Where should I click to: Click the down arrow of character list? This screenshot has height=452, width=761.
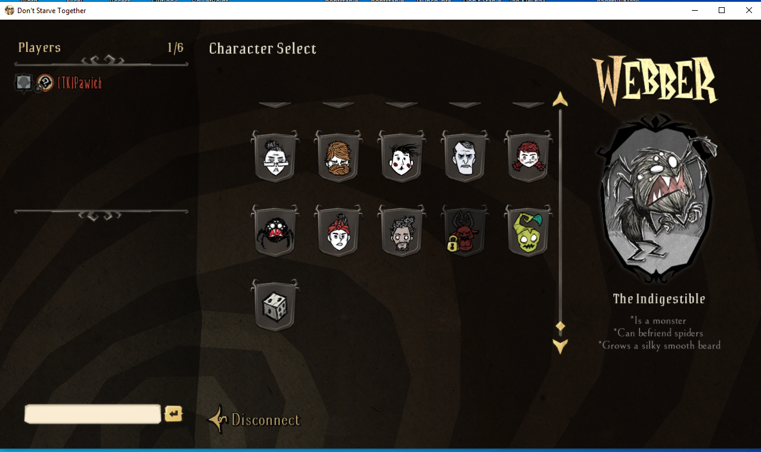click(560, 346)
